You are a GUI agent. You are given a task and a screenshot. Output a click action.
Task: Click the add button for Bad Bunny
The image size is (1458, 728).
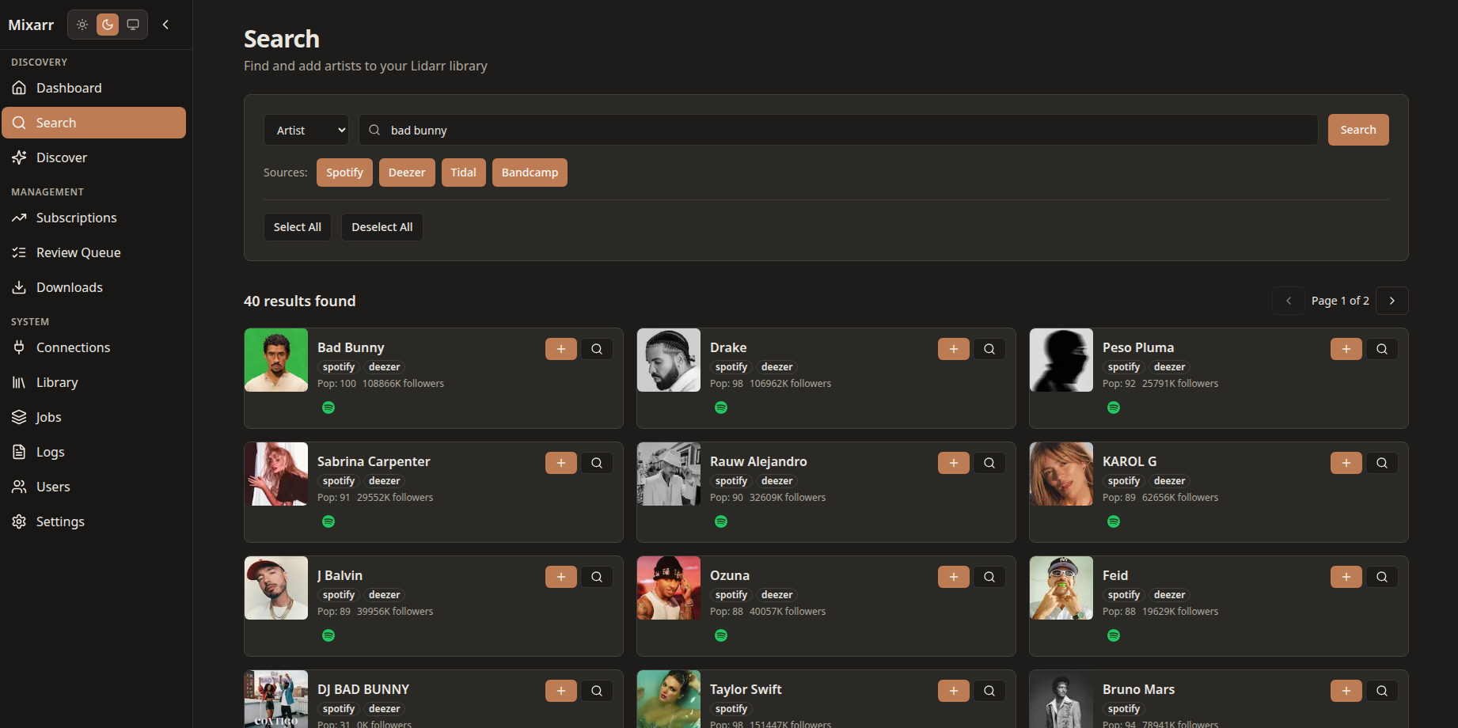click(560, 349)
